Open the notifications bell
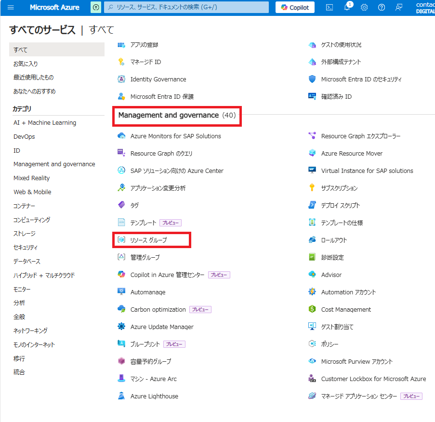 pyautogui.click(x=347, y=7)
